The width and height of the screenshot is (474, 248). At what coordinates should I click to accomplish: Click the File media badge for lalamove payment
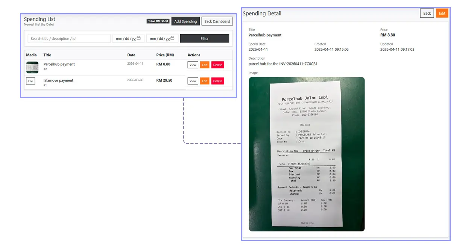30,81
